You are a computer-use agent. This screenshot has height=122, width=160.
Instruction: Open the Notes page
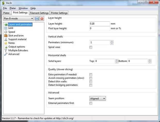pos(12,43)
